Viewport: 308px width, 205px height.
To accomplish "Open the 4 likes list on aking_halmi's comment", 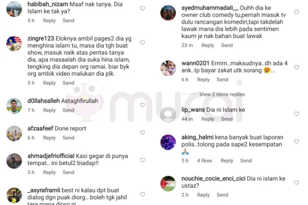I will (x=204, y=160).
